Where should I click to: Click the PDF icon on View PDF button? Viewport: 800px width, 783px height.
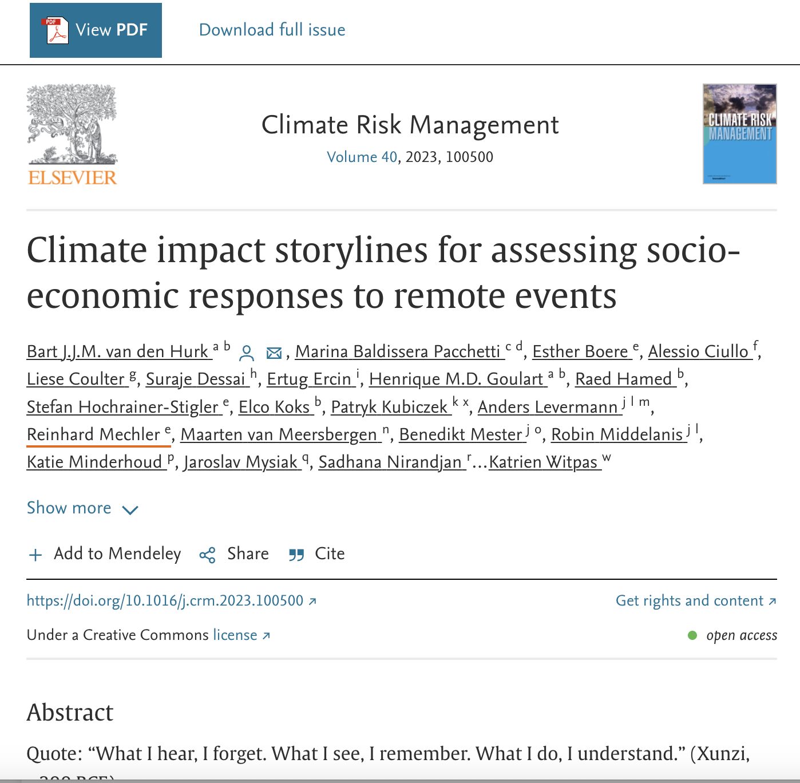56,29
